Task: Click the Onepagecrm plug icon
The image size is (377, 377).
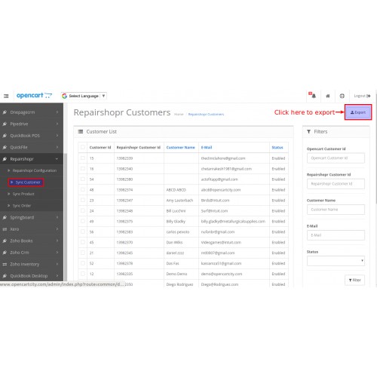Action: tap(5, 112)
